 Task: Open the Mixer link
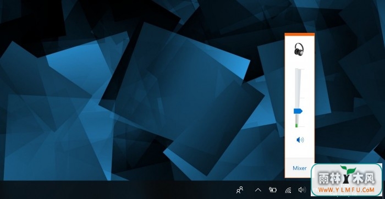click(300, 168)
